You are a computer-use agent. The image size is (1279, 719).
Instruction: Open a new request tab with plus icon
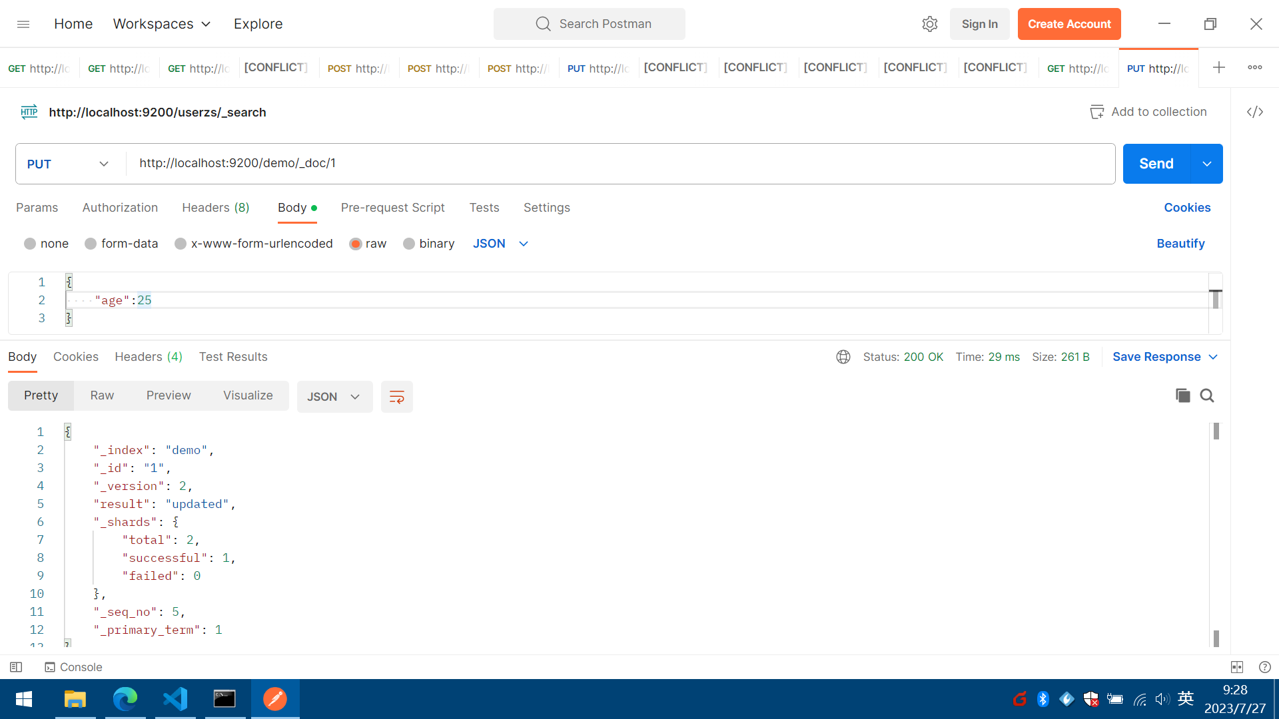(1218, 67)
